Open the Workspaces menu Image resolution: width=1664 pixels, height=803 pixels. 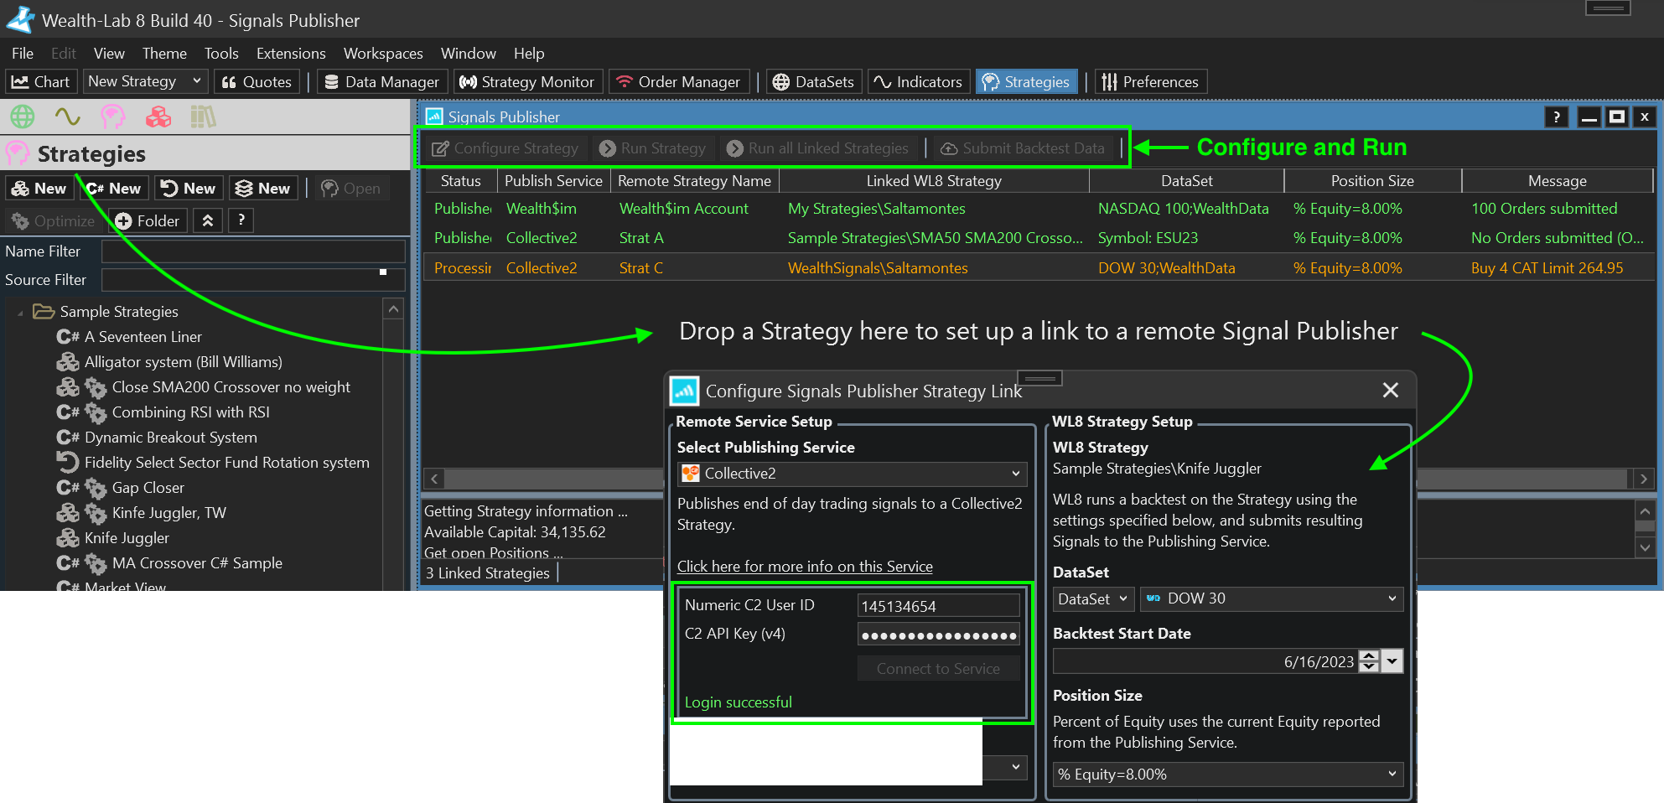[x=382, y=54]
